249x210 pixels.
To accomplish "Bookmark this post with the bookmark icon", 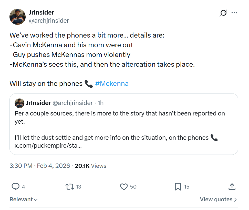I will point(178,187).
